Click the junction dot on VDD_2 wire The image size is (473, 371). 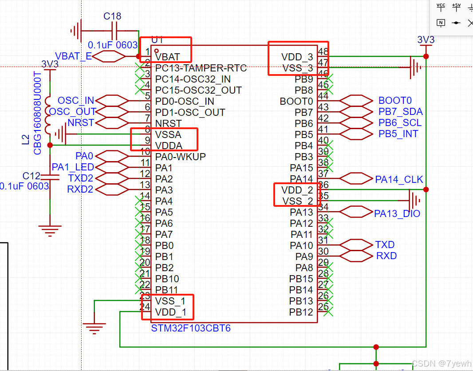click(426, 189)
